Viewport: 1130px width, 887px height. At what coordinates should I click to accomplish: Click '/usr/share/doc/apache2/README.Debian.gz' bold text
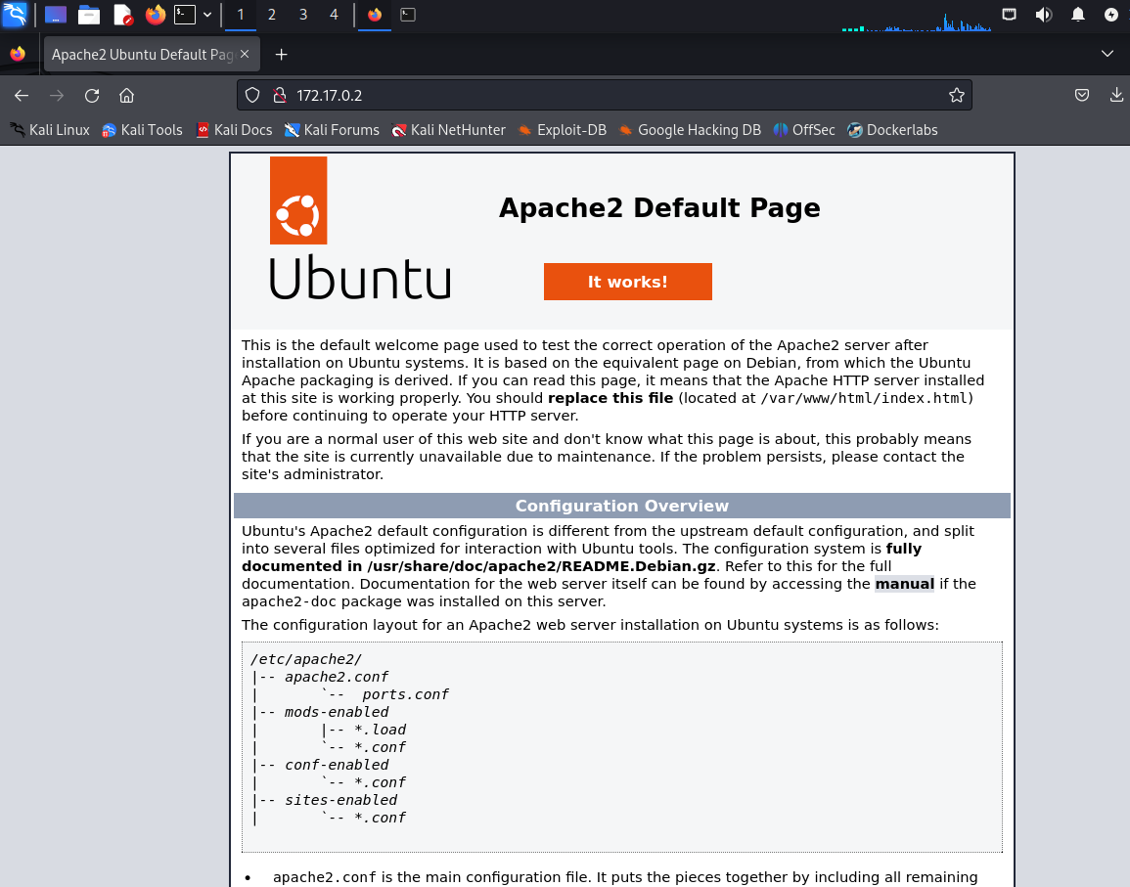coord(541,566)
